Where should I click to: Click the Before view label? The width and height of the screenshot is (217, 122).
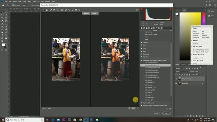click(86, 14)
